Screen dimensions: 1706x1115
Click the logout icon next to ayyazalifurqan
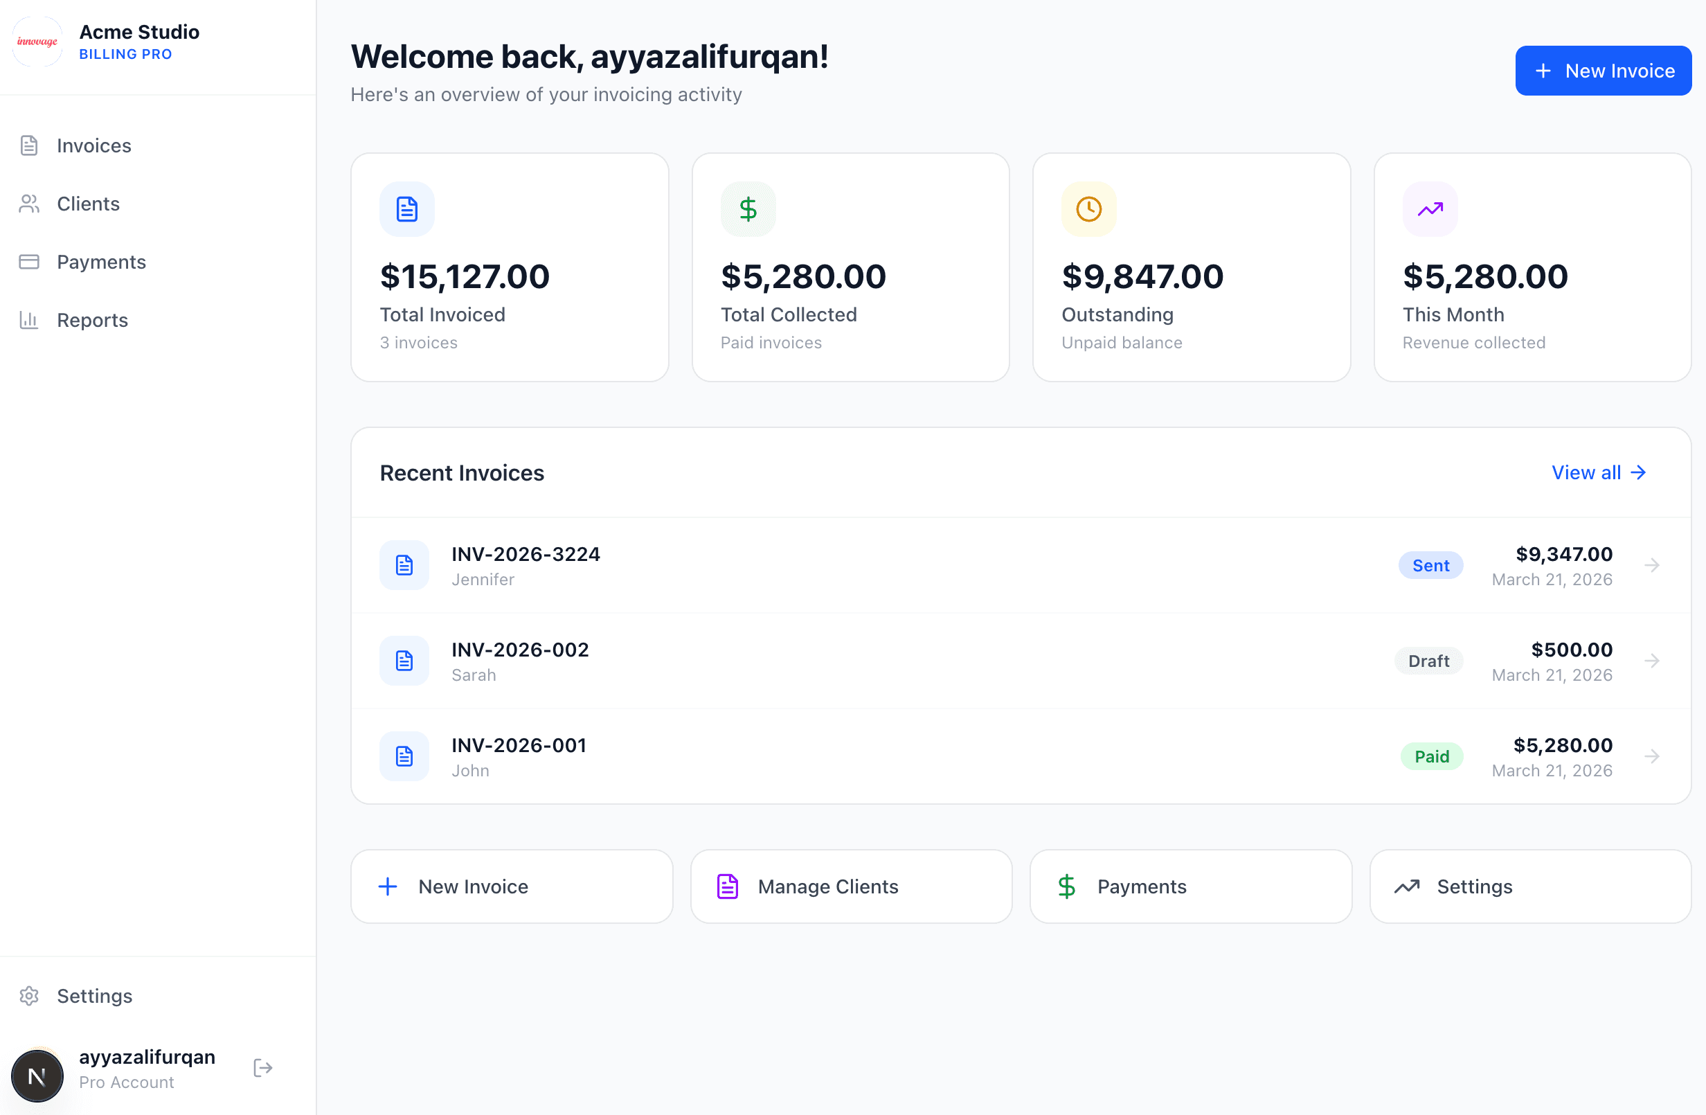[x=262, y=1068]
